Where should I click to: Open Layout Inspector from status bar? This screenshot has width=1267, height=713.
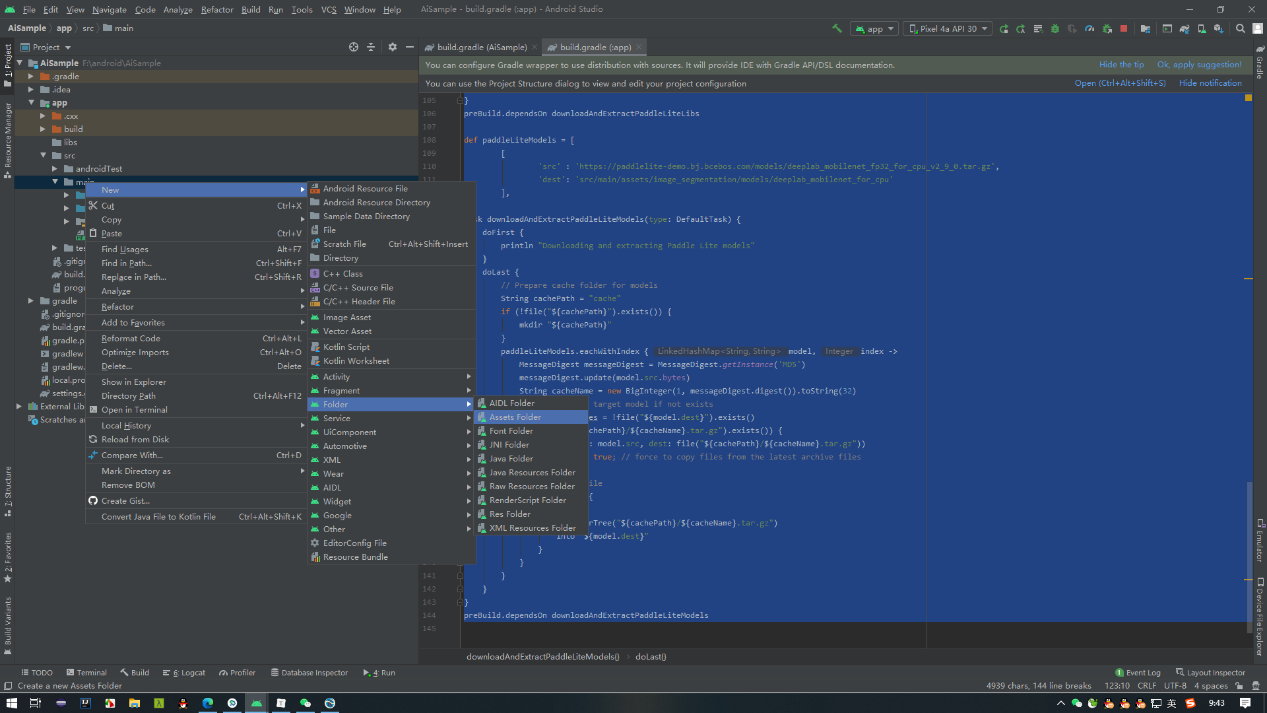tap(1211, 673)
